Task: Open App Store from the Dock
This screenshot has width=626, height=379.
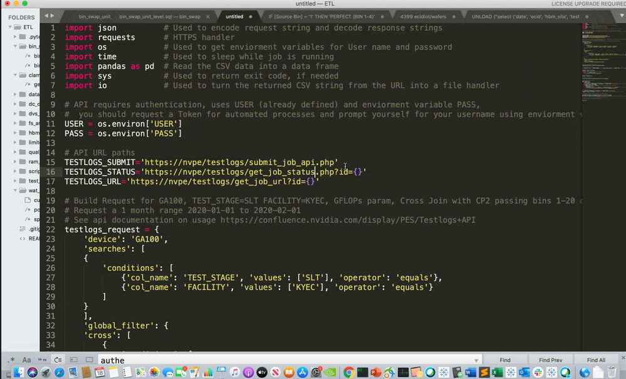Action: click(303, 372)
